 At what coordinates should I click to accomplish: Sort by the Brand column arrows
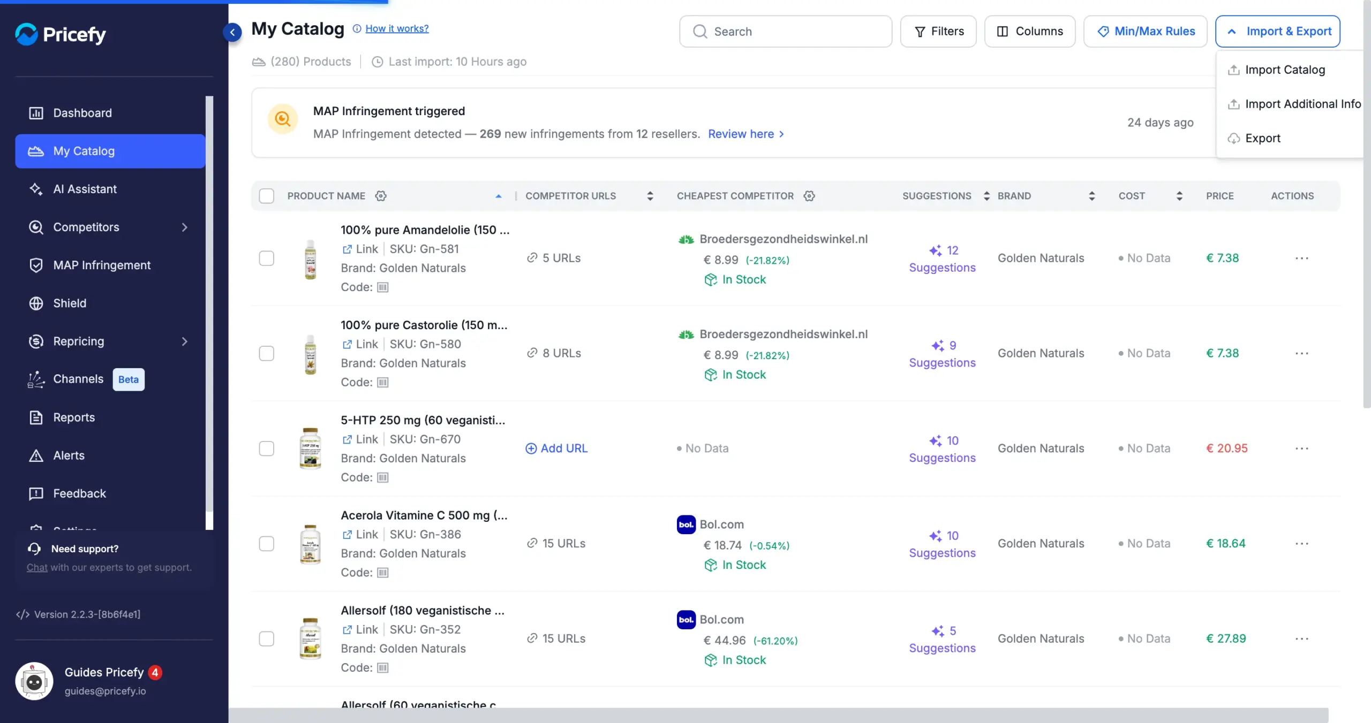1091,196
